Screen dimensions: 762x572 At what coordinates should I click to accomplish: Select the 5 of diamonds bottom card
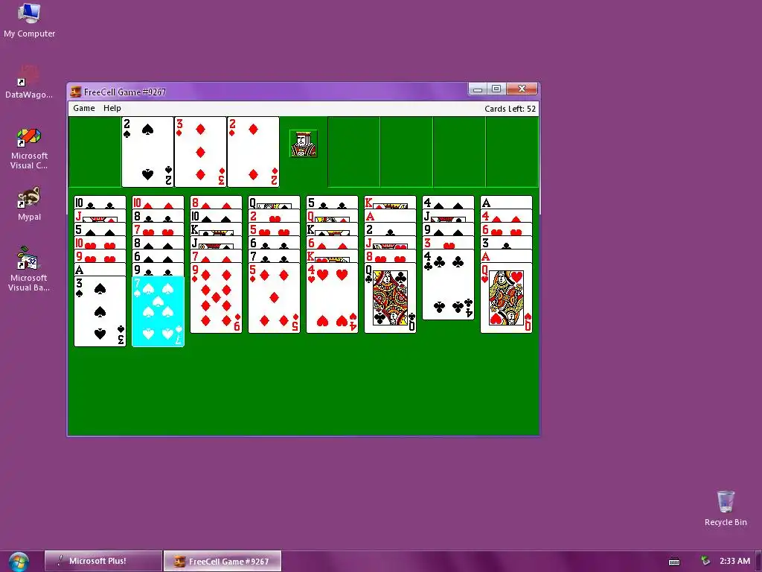(x=274, y=298)
